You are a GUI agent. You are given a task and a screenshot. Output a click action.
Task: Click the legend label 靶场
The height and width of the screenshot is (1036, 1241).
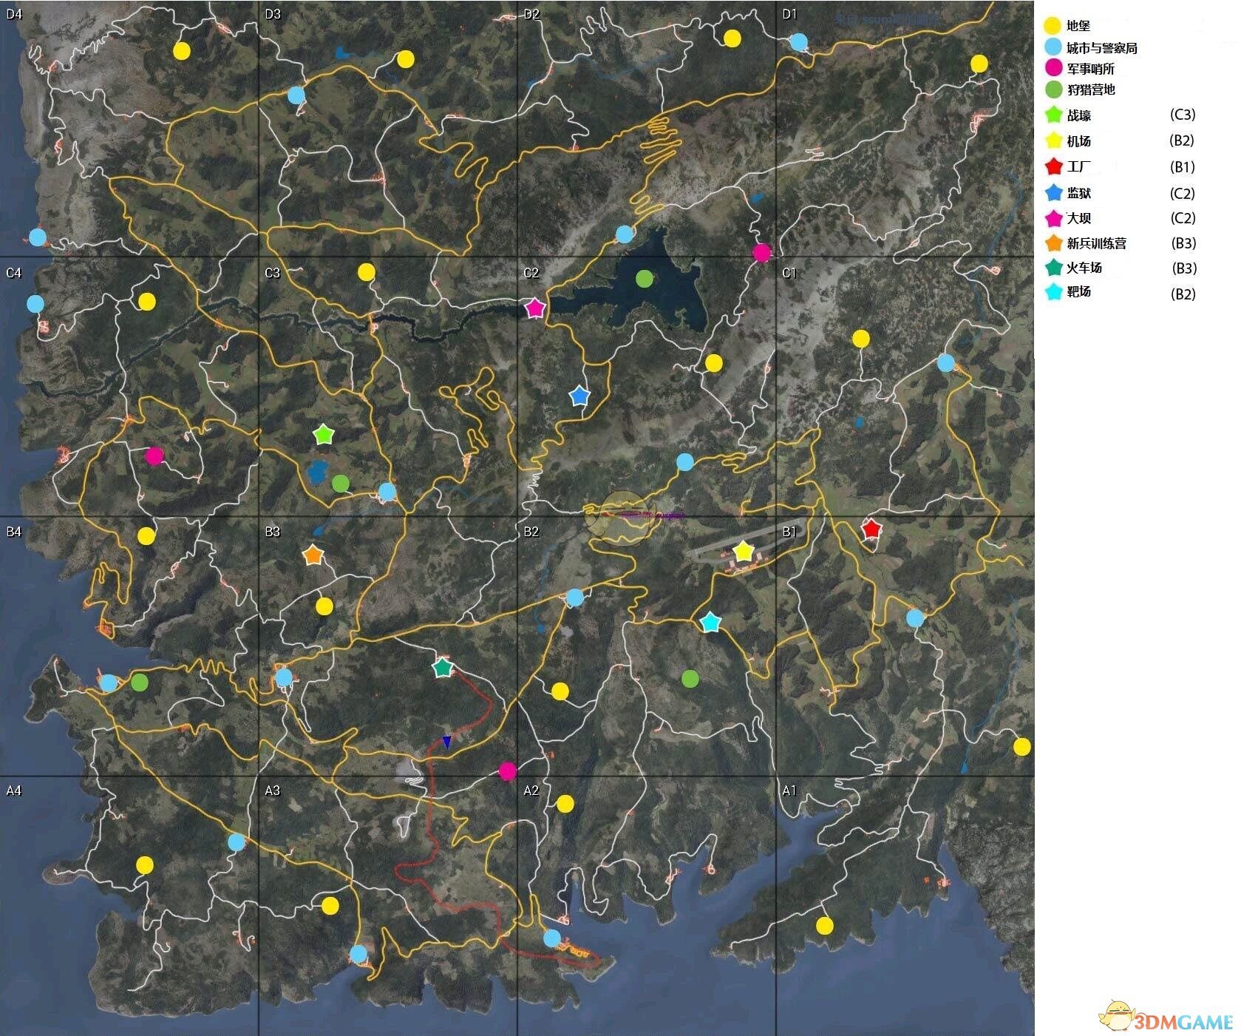[1079, 291]
